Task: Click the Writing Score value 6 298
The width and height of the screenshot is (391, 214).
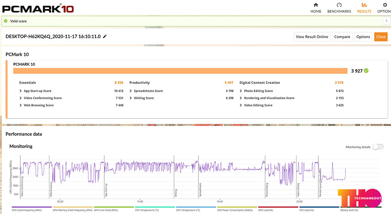Action: coord(230,98)
